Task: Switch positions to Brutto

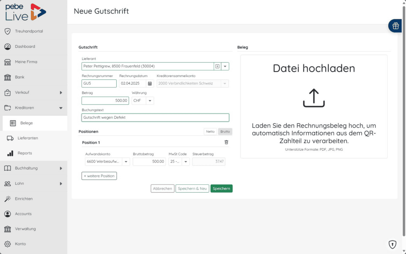Action: coord(225,131)
